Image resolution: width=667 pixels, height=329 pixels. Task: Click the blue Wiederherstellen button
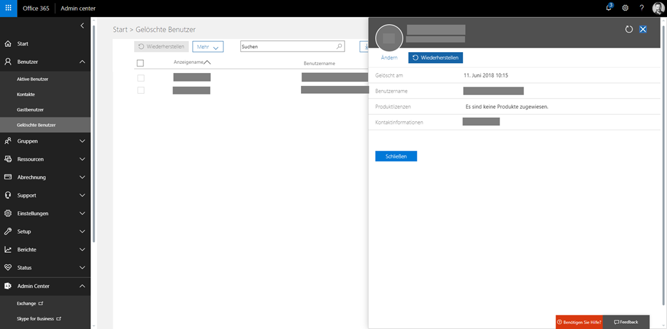(436, 58)
